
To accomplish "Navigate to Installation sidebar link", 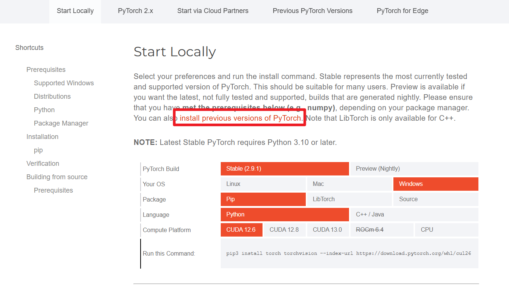I will [x=43, y=137].
